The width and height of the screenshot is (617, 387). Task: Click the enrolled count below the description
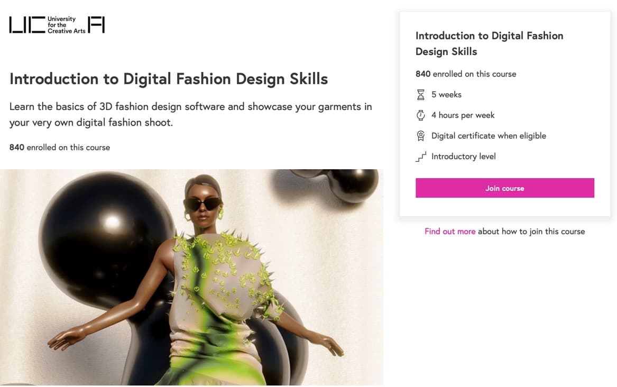[x=60, y=148]
